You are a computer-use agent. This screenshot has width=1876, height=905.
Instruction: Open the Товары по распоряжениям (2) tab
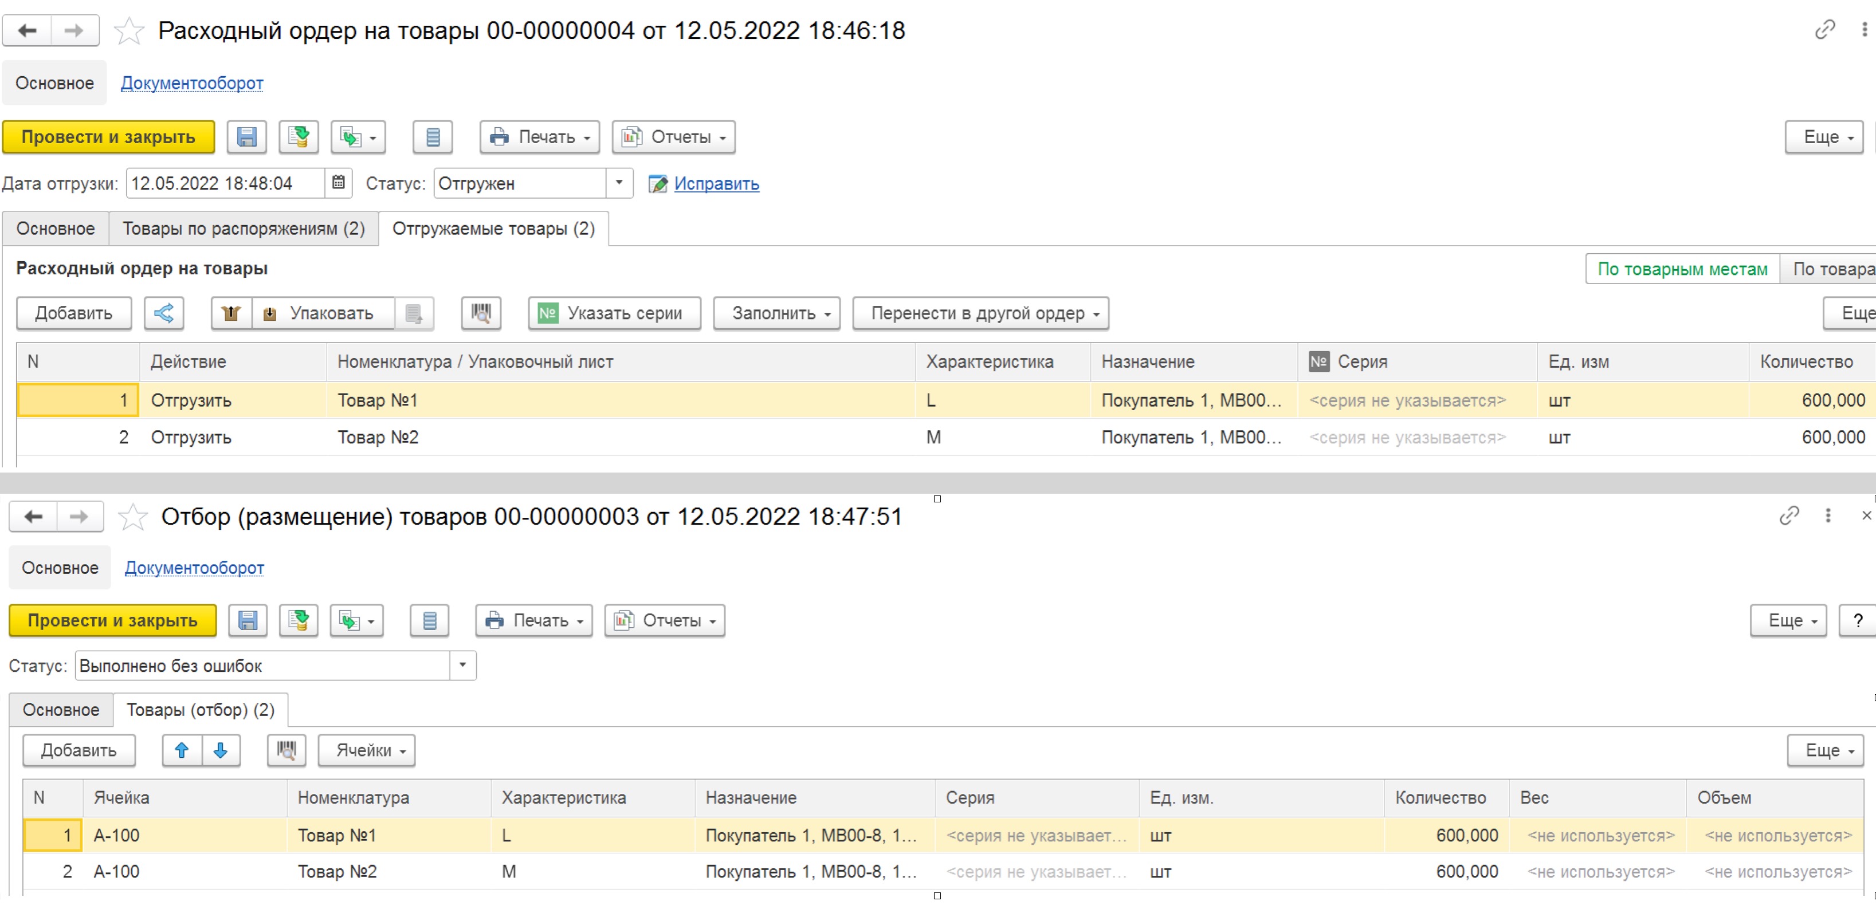coord(244,229)
